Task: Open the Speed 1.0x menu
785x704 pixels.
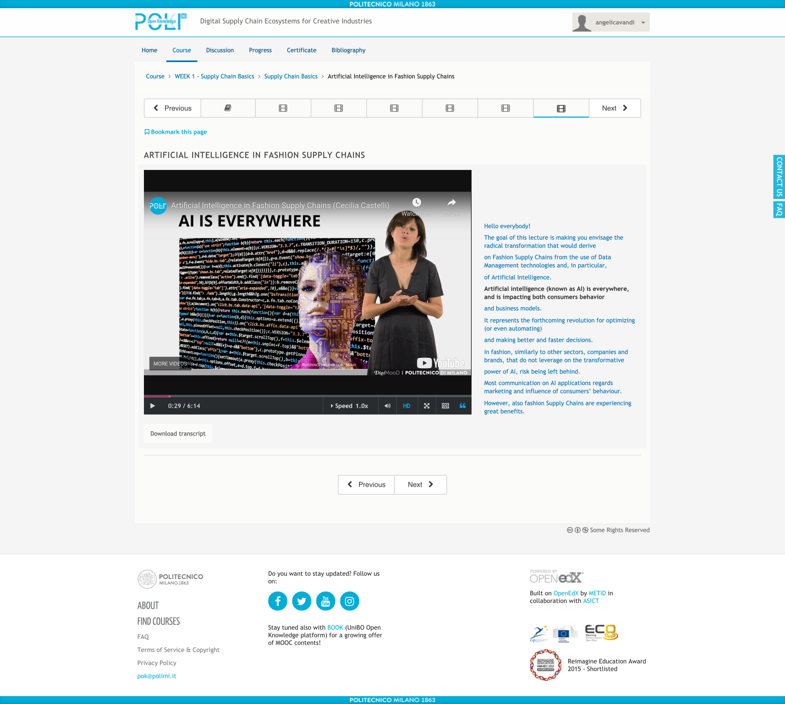Action: pyautogui.click(x=350, y=406)
